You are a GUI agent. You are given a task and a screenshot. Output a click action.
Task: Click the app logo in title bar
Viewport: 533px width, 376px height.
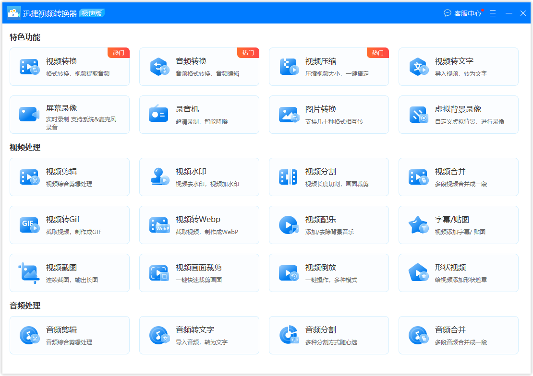13,12
